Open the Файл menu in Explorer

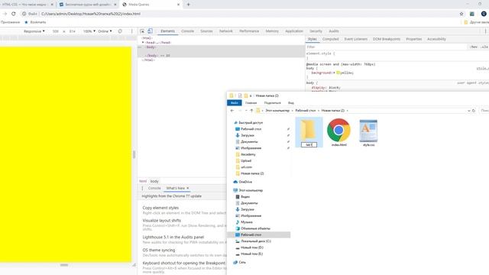(235, 103)
